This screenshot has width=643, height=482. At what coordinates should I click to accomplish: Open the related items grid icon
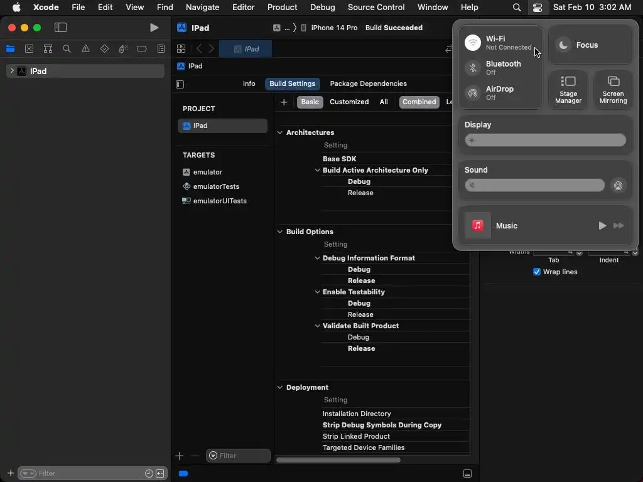(181, 49)
